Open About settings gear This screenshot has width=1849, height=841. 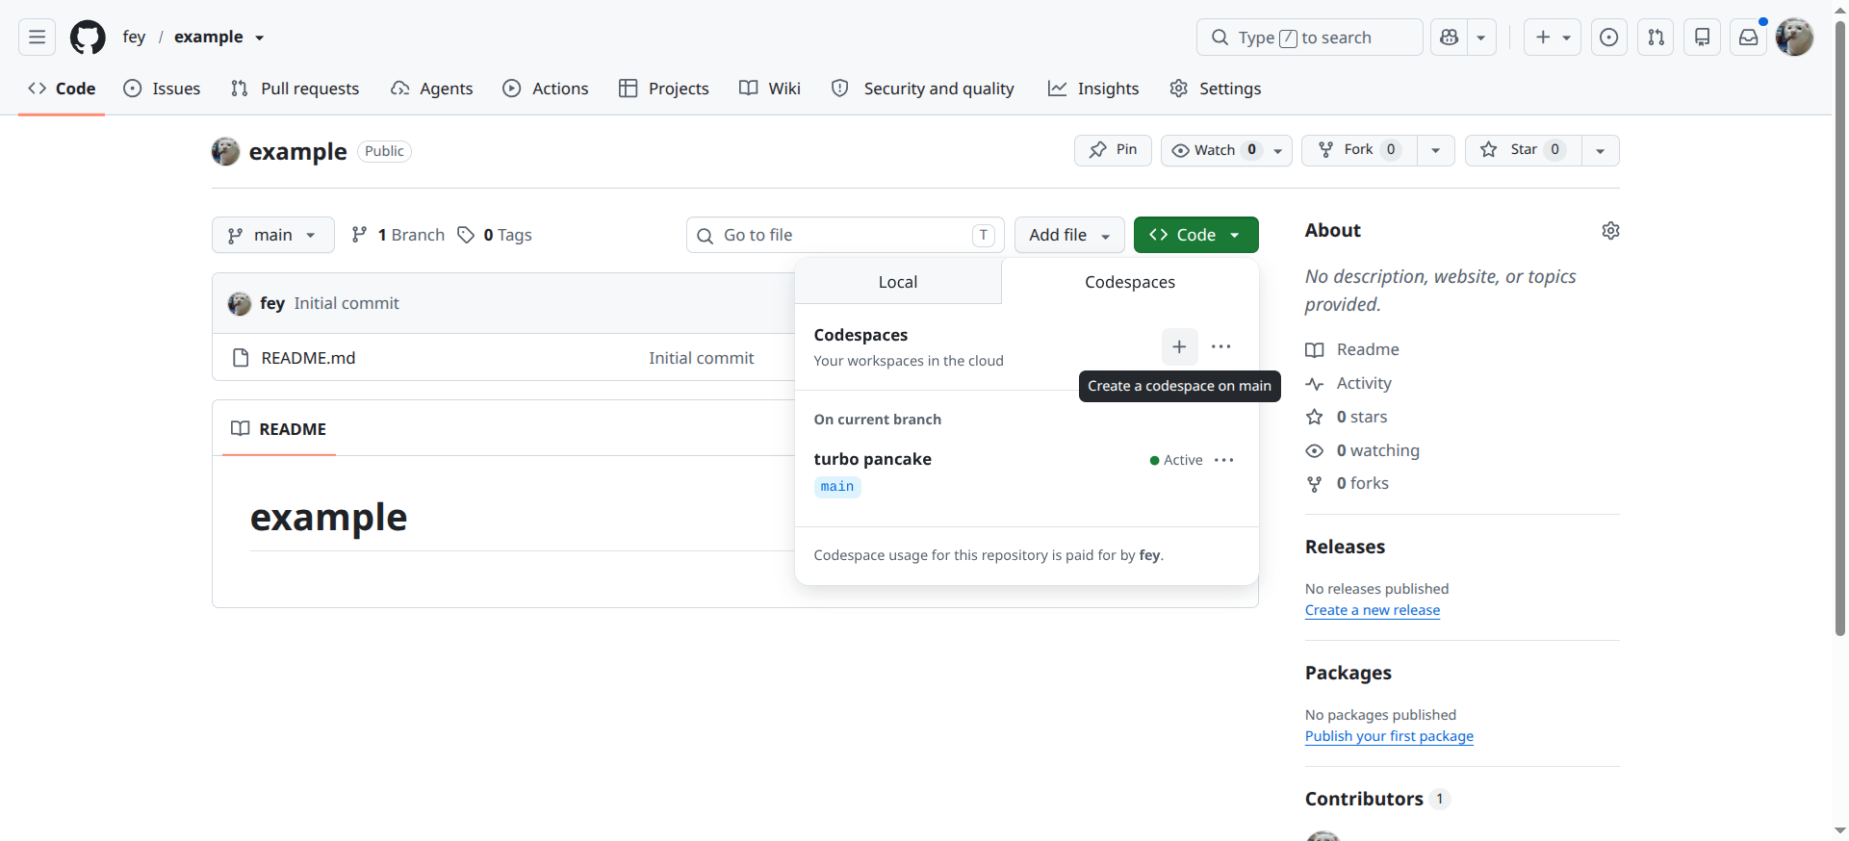pos(1610,231)
